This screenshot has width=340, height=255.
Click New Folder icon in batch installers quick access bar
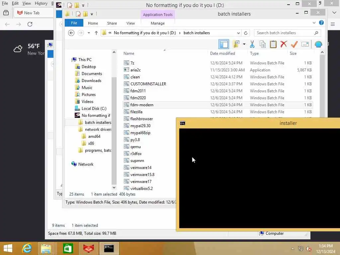coord(85,14)
